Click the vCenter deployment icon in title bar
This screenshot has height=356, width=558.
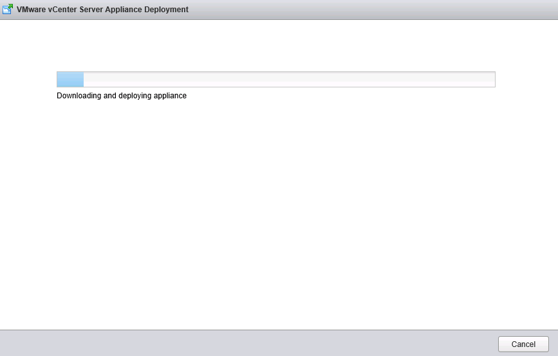tap(8, 9)
